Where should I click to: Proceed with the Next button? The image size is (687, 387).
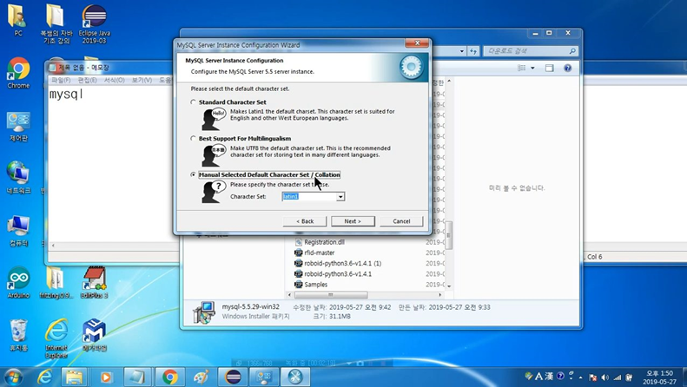353,221
